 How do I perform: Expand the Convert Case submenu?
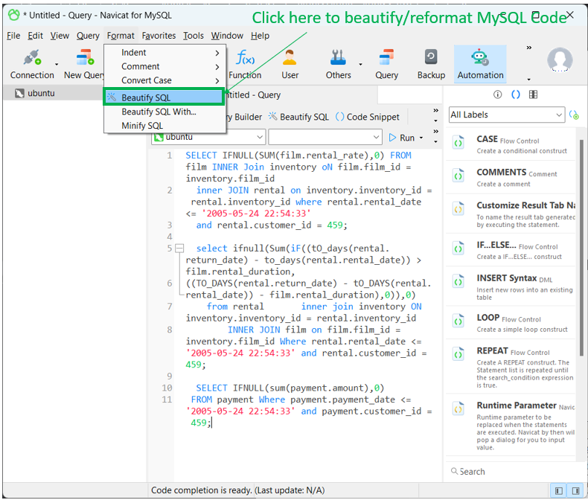pos(165,80)
